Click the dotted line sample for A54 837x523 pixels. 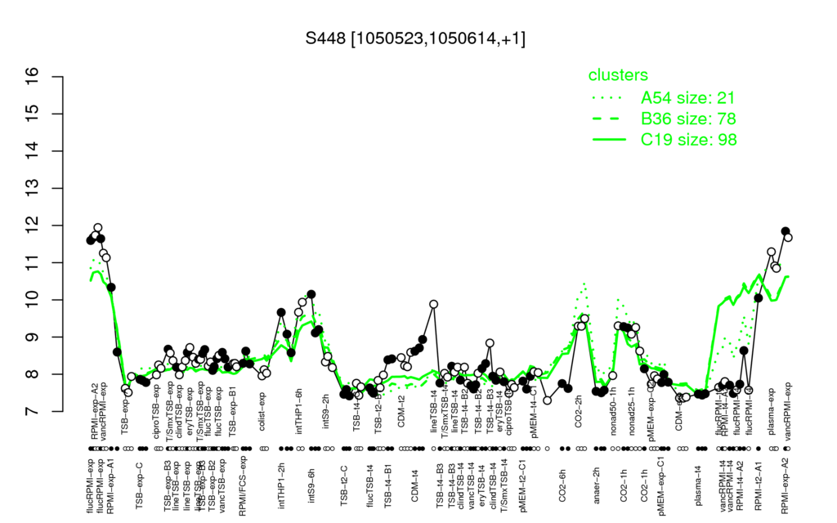coord(608,98)
